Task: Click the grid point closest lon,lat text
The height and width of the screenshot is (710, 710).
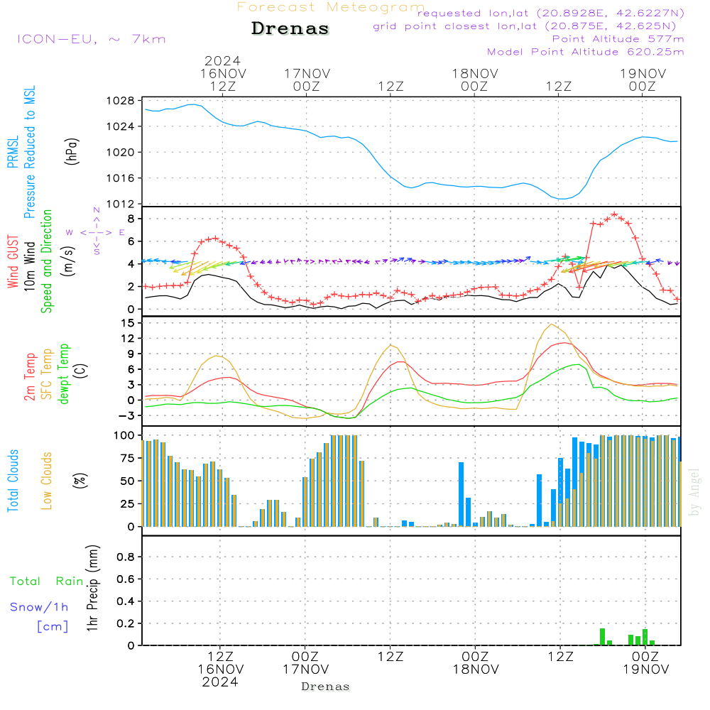Action: coord(528,26)
